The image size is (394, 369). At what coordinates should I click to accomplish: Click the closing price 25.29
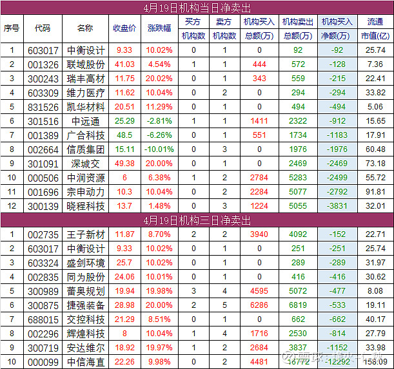tap(124, 121)
